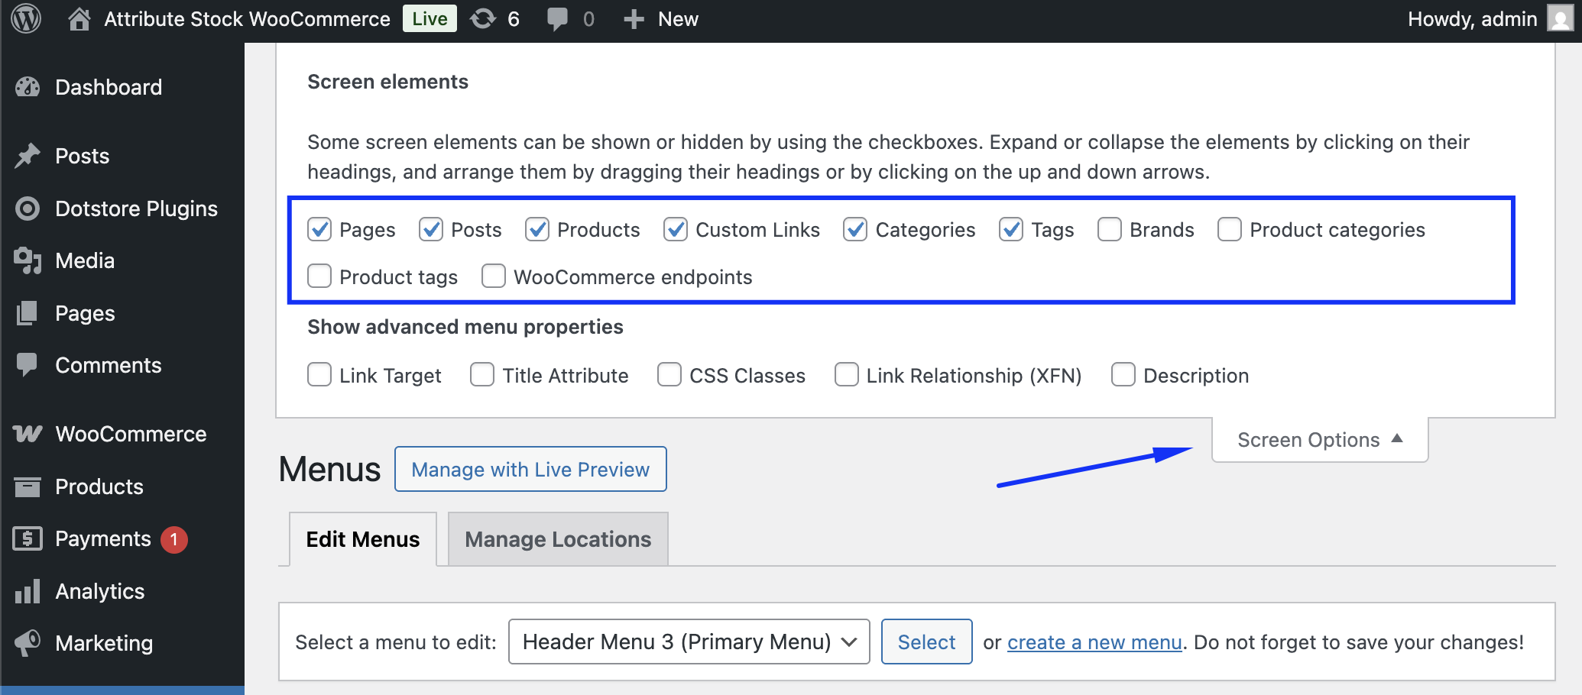Enable the CSS Classes checkbox
This screenshot has width=1582, height=695.
click(669, 375)
